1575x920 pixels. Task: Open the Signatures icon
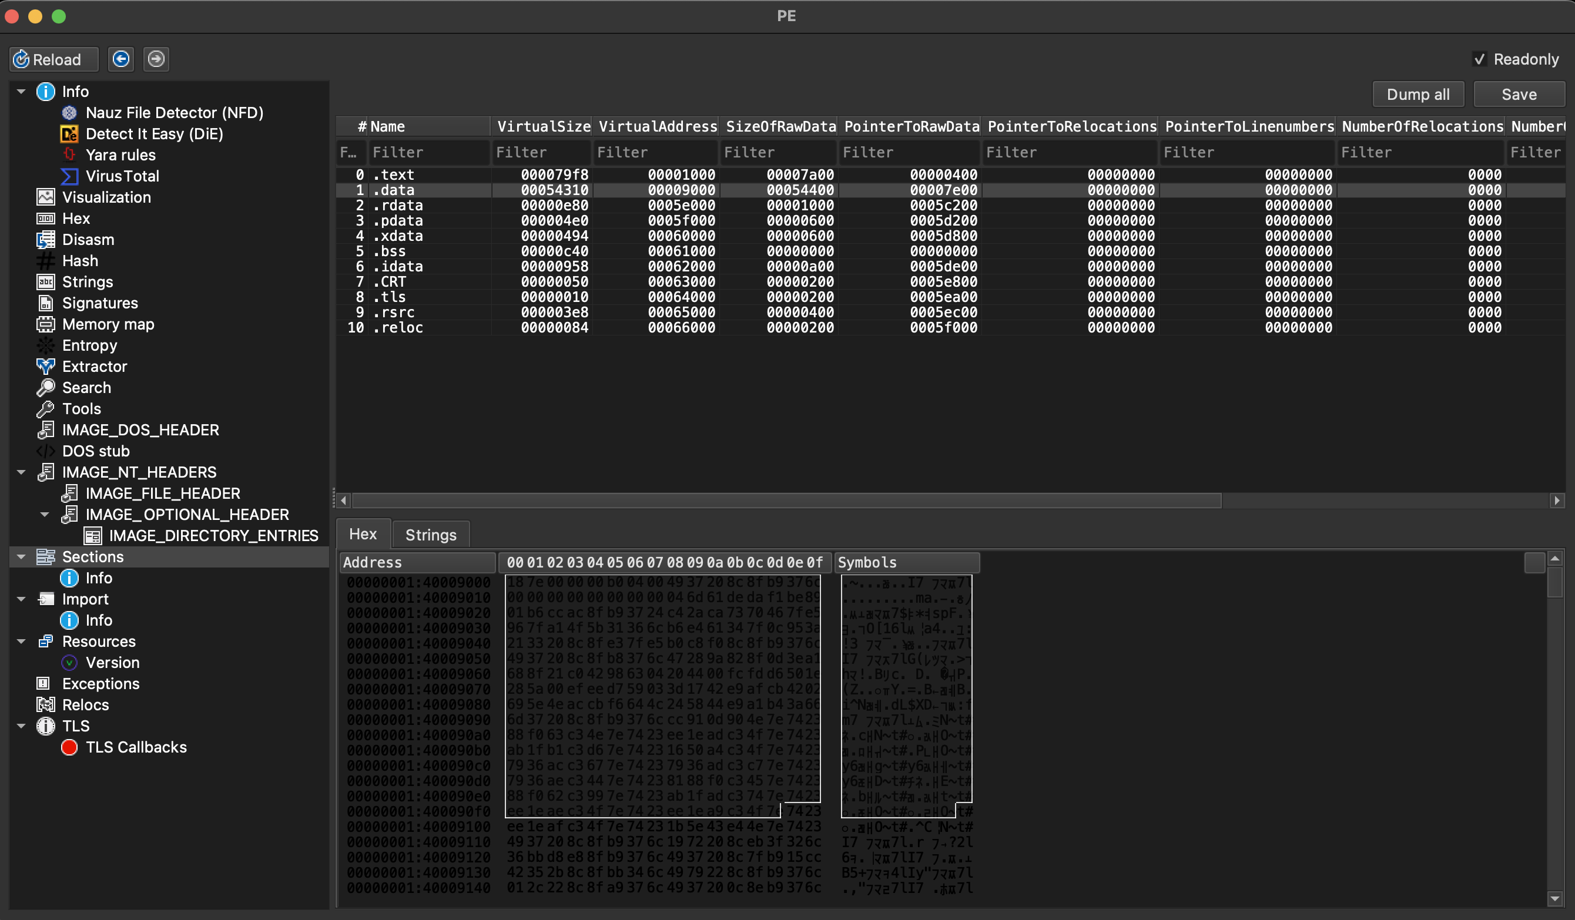coord(46,303)
